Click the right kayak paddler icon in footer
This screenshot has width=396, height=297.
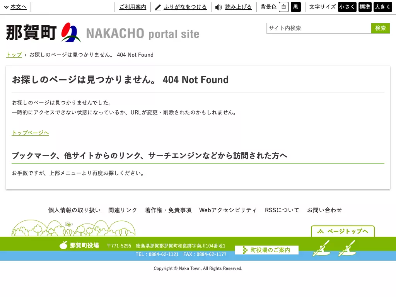(x=347, y=248)
